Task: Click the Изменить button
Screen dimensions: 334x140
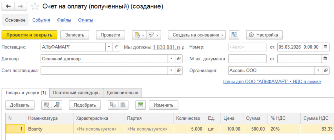Action: point(164,105)
